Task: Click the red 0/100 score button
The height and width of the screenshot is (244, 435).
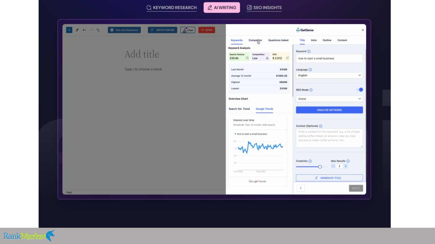Action: pyautogui.click(x=207, y=30)
